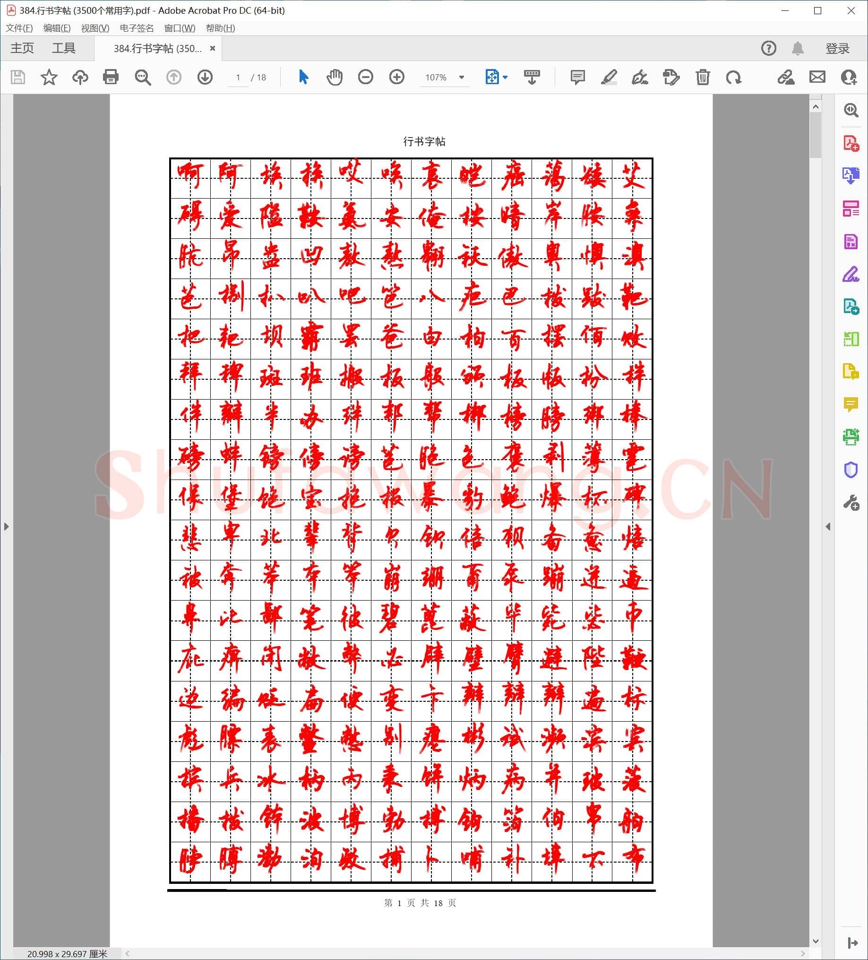Open the zoom level dropdown
This screenshot has width=868, height=960.
click(461, 77)
